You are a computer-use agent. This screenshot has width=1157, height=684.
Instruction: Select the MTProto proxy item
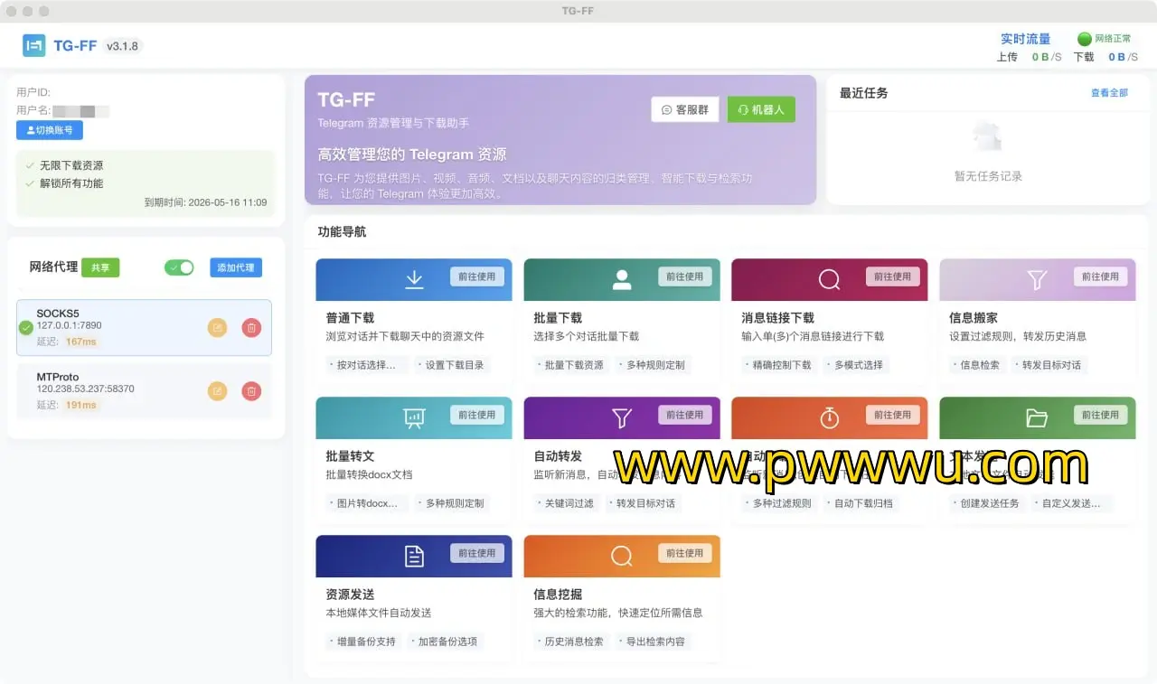pos(108,390)
